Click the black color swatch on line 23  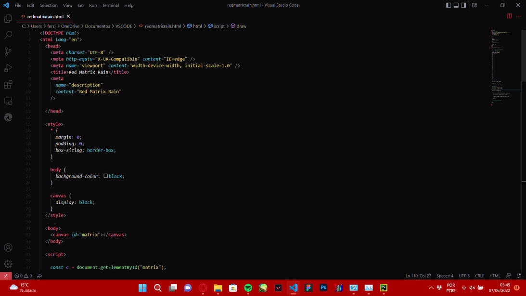click(106, 176)
